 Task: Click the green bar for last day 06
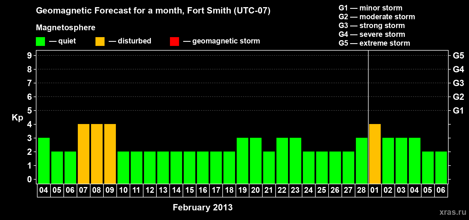pyautogui.click(x=441, y=168)
